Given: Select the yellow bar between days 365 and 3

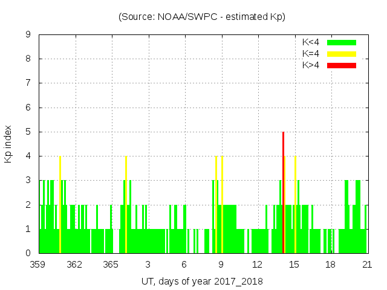Looking at the screenshot, I should (x=126, y=205).
